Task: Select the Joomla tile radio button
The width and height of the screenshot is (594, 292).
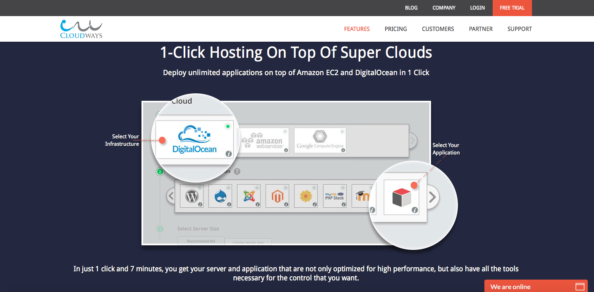Action: pyautogui.click(x=257, y=188)
